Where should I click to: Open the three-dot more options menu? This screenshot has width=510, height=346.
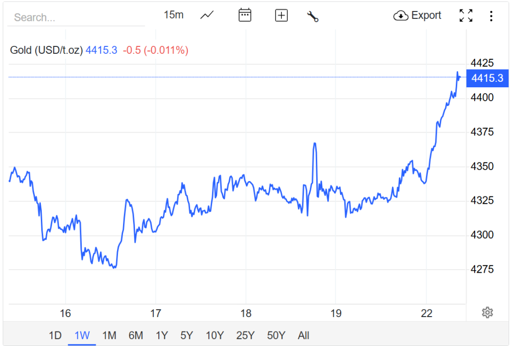coord(491,16)
